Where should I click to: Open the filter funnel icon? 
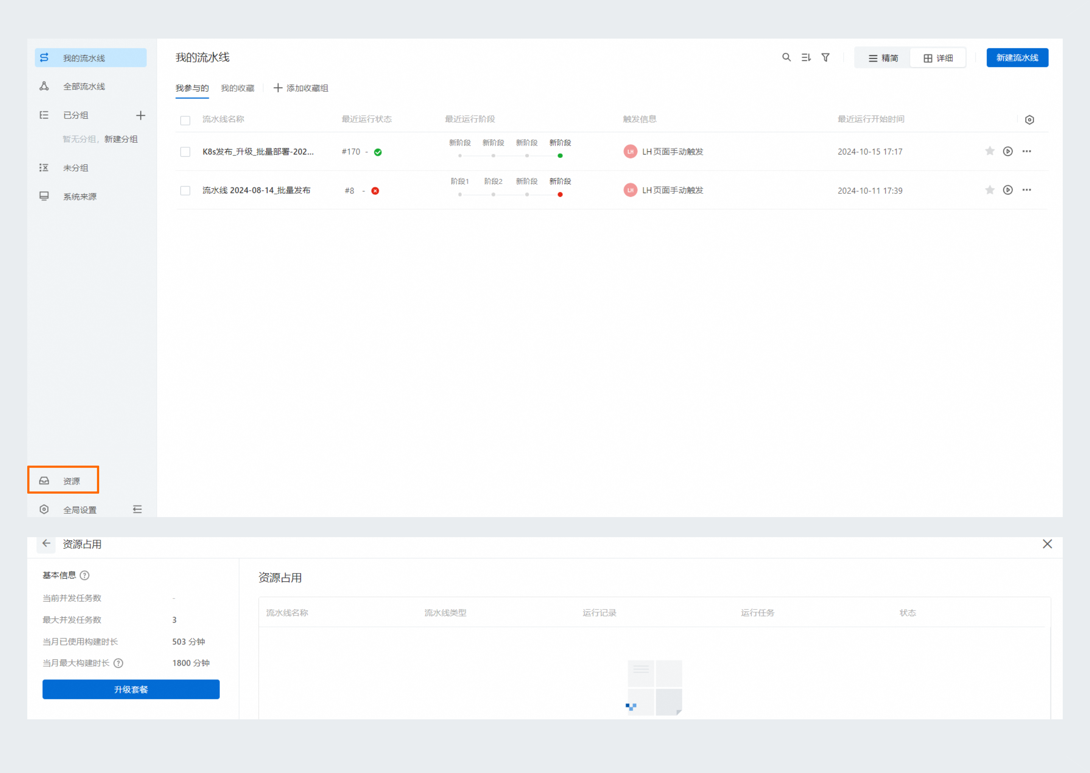click(x=825, y=58)
